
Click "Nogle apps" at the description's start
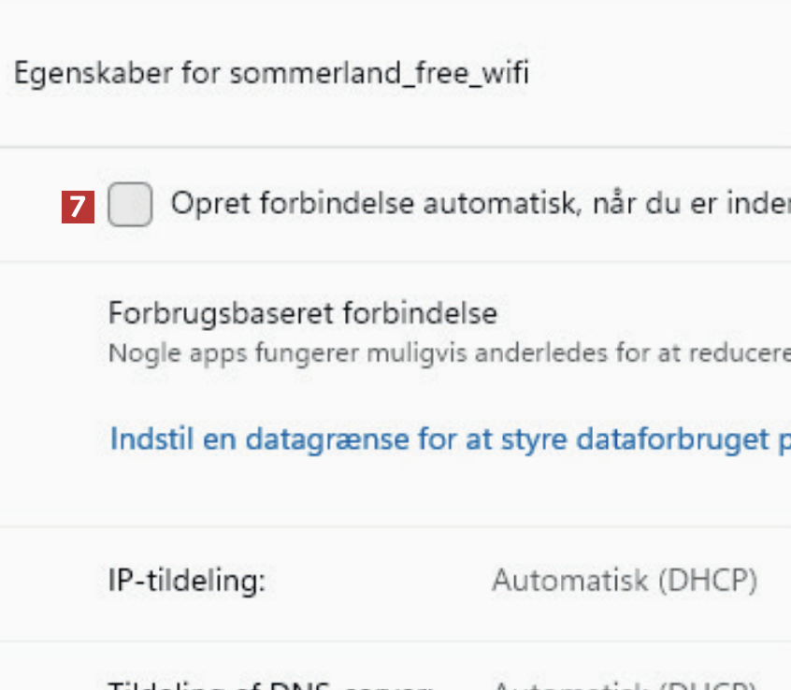tap(154, 354)
